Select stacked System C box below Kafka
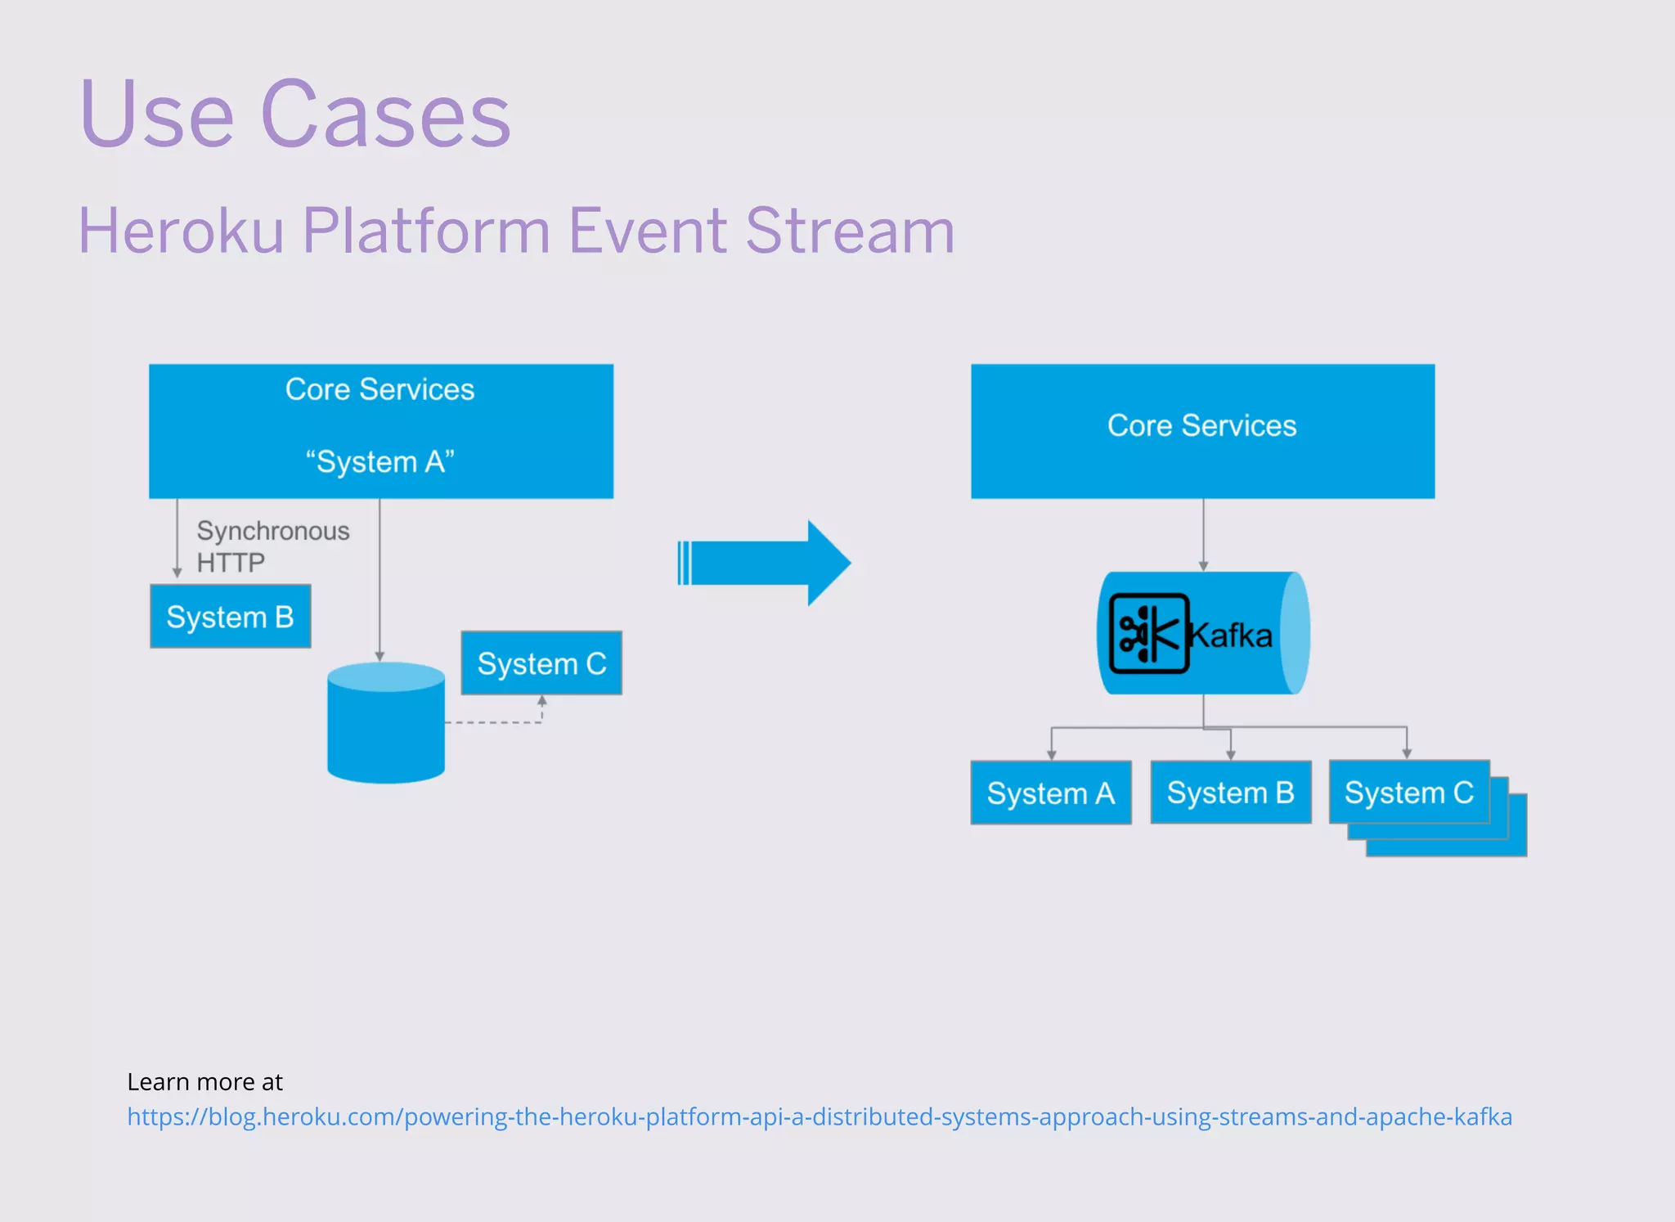The height and width of the screenshot is (1222, 1675). click(1410, 792)
